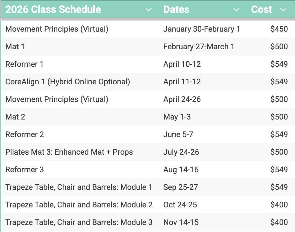This screenshot has width=295, height=232.
Task: Click the $549 cost for Reformer 1
Action: click(279, 64)
